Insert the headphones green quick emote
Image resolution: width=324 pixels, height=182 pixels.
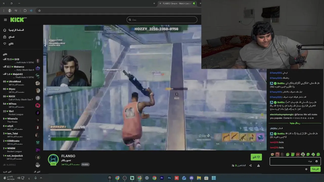click(303, 154)
